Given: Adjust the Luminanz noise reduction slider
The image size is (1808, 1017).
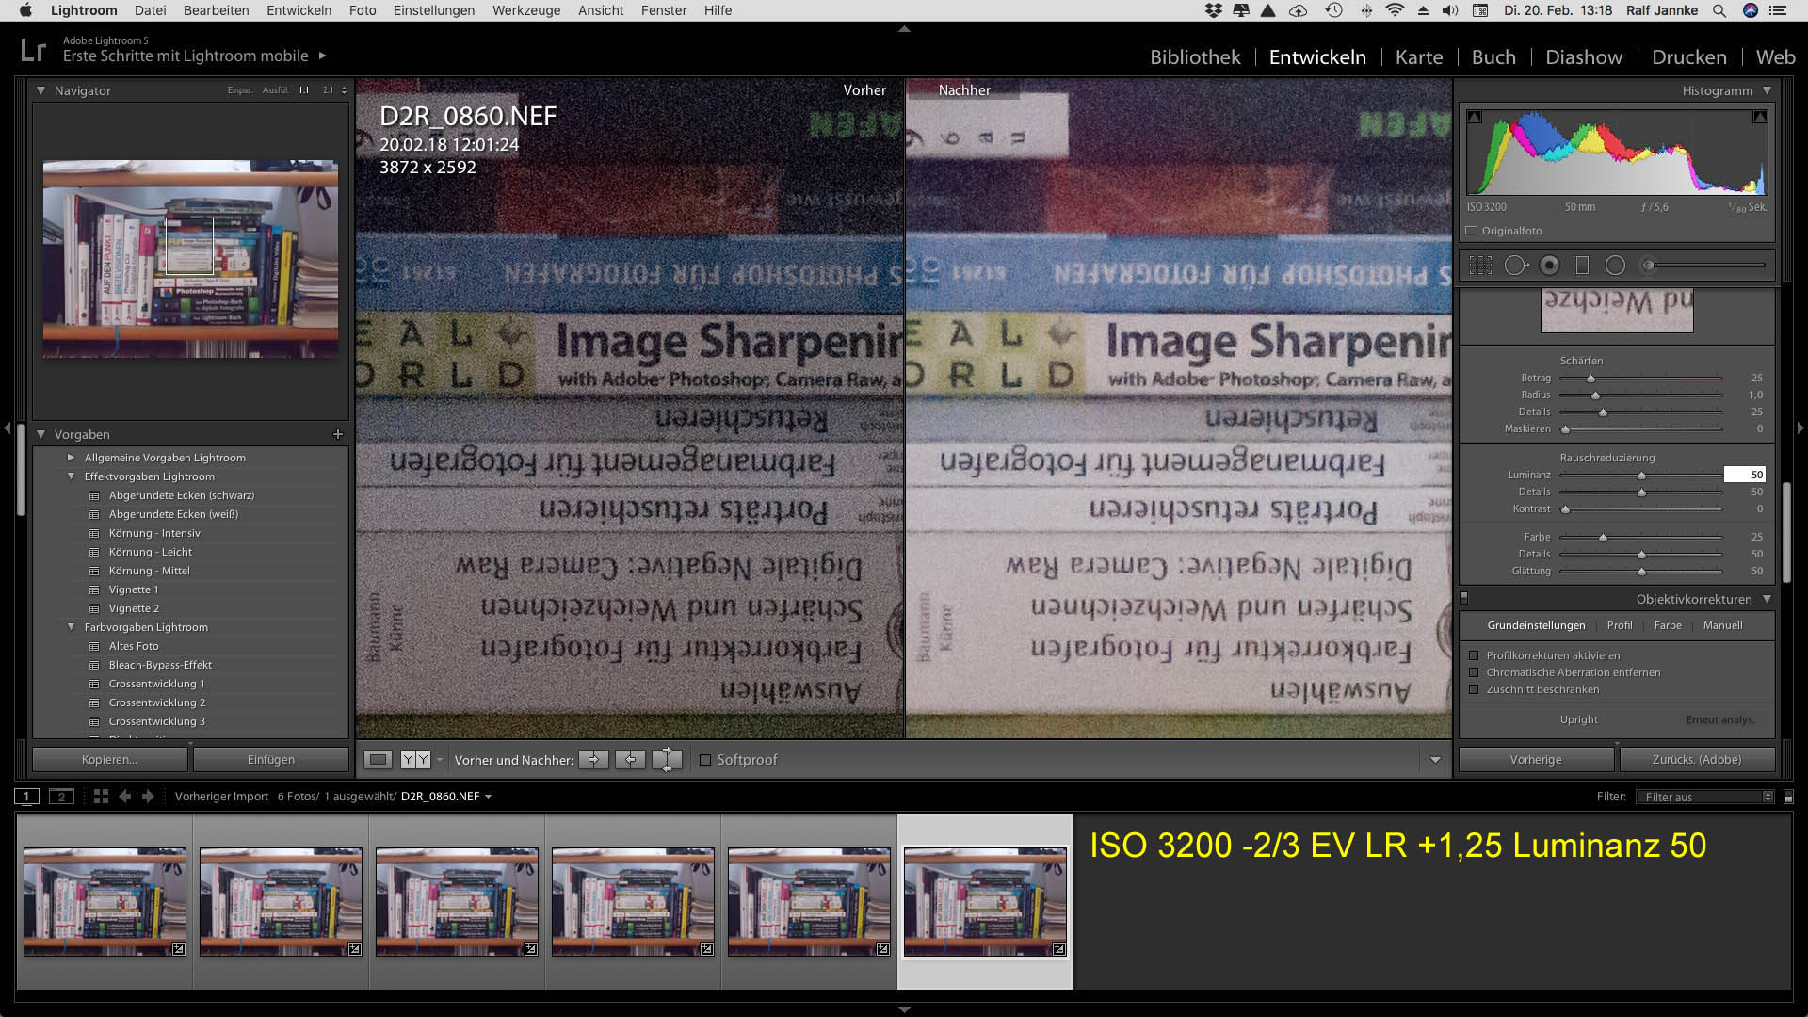Looking at the screenshot, I should pos(1641,476).
